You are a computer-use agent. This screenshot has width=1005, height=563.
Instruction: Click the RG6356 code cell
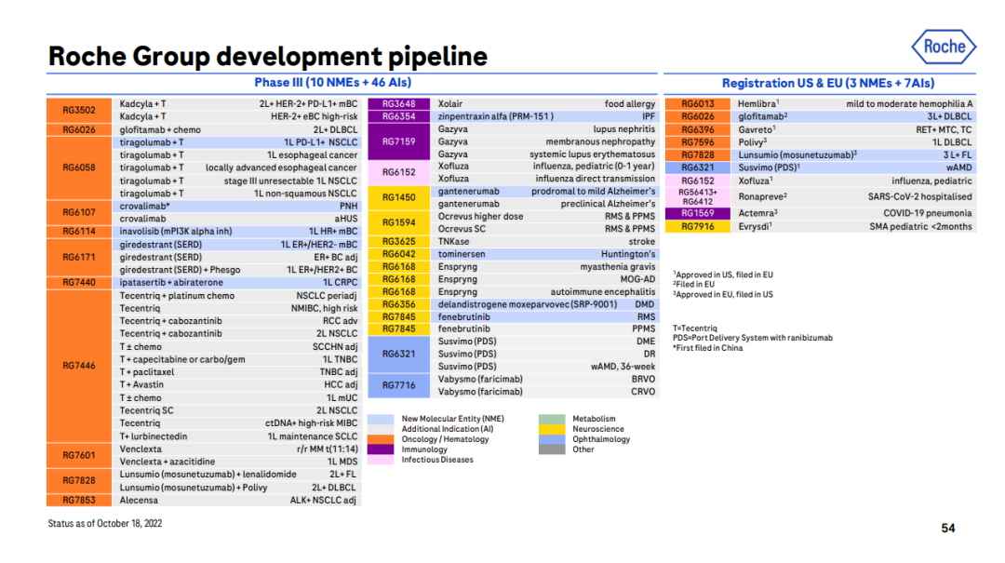[x=398, y=304]
